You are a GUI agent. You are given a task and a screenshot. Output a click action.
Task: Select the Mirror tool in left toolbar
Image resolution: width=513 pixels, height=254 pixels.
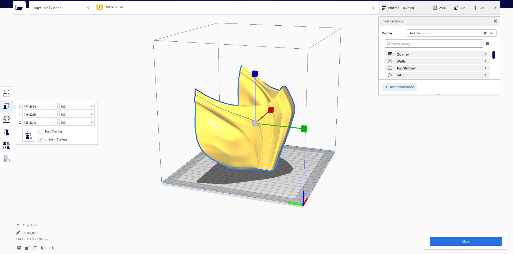[6, 132]
